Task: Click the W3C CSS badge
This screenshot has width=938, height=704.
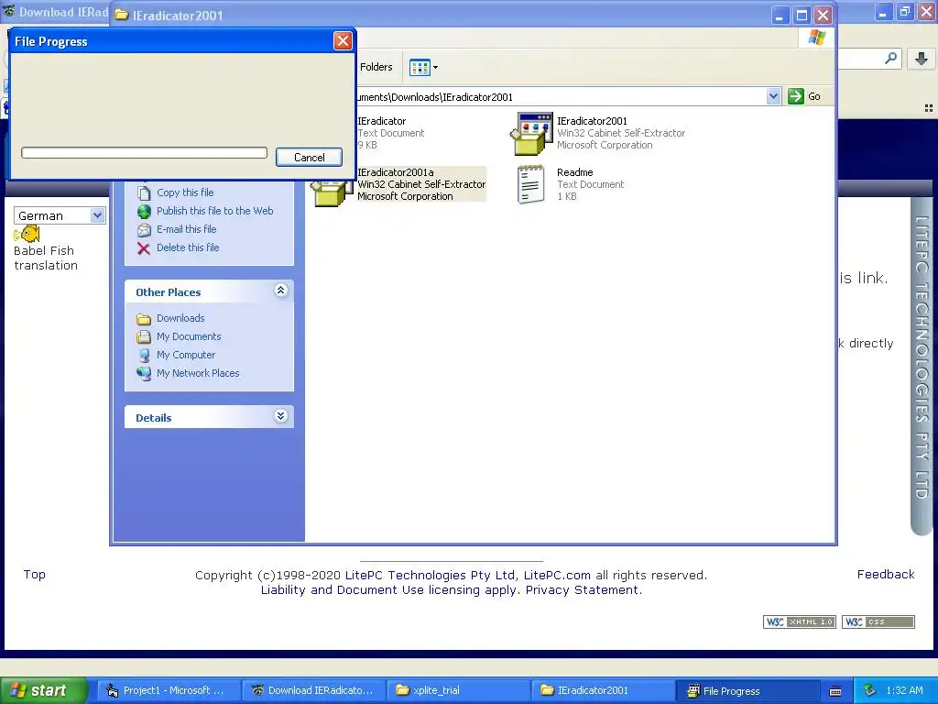Action: [878, 622]
